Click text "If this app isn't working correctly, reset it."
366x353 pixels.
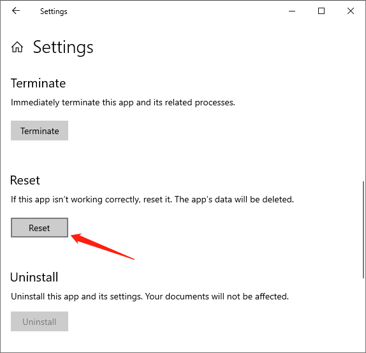(92, 200)
